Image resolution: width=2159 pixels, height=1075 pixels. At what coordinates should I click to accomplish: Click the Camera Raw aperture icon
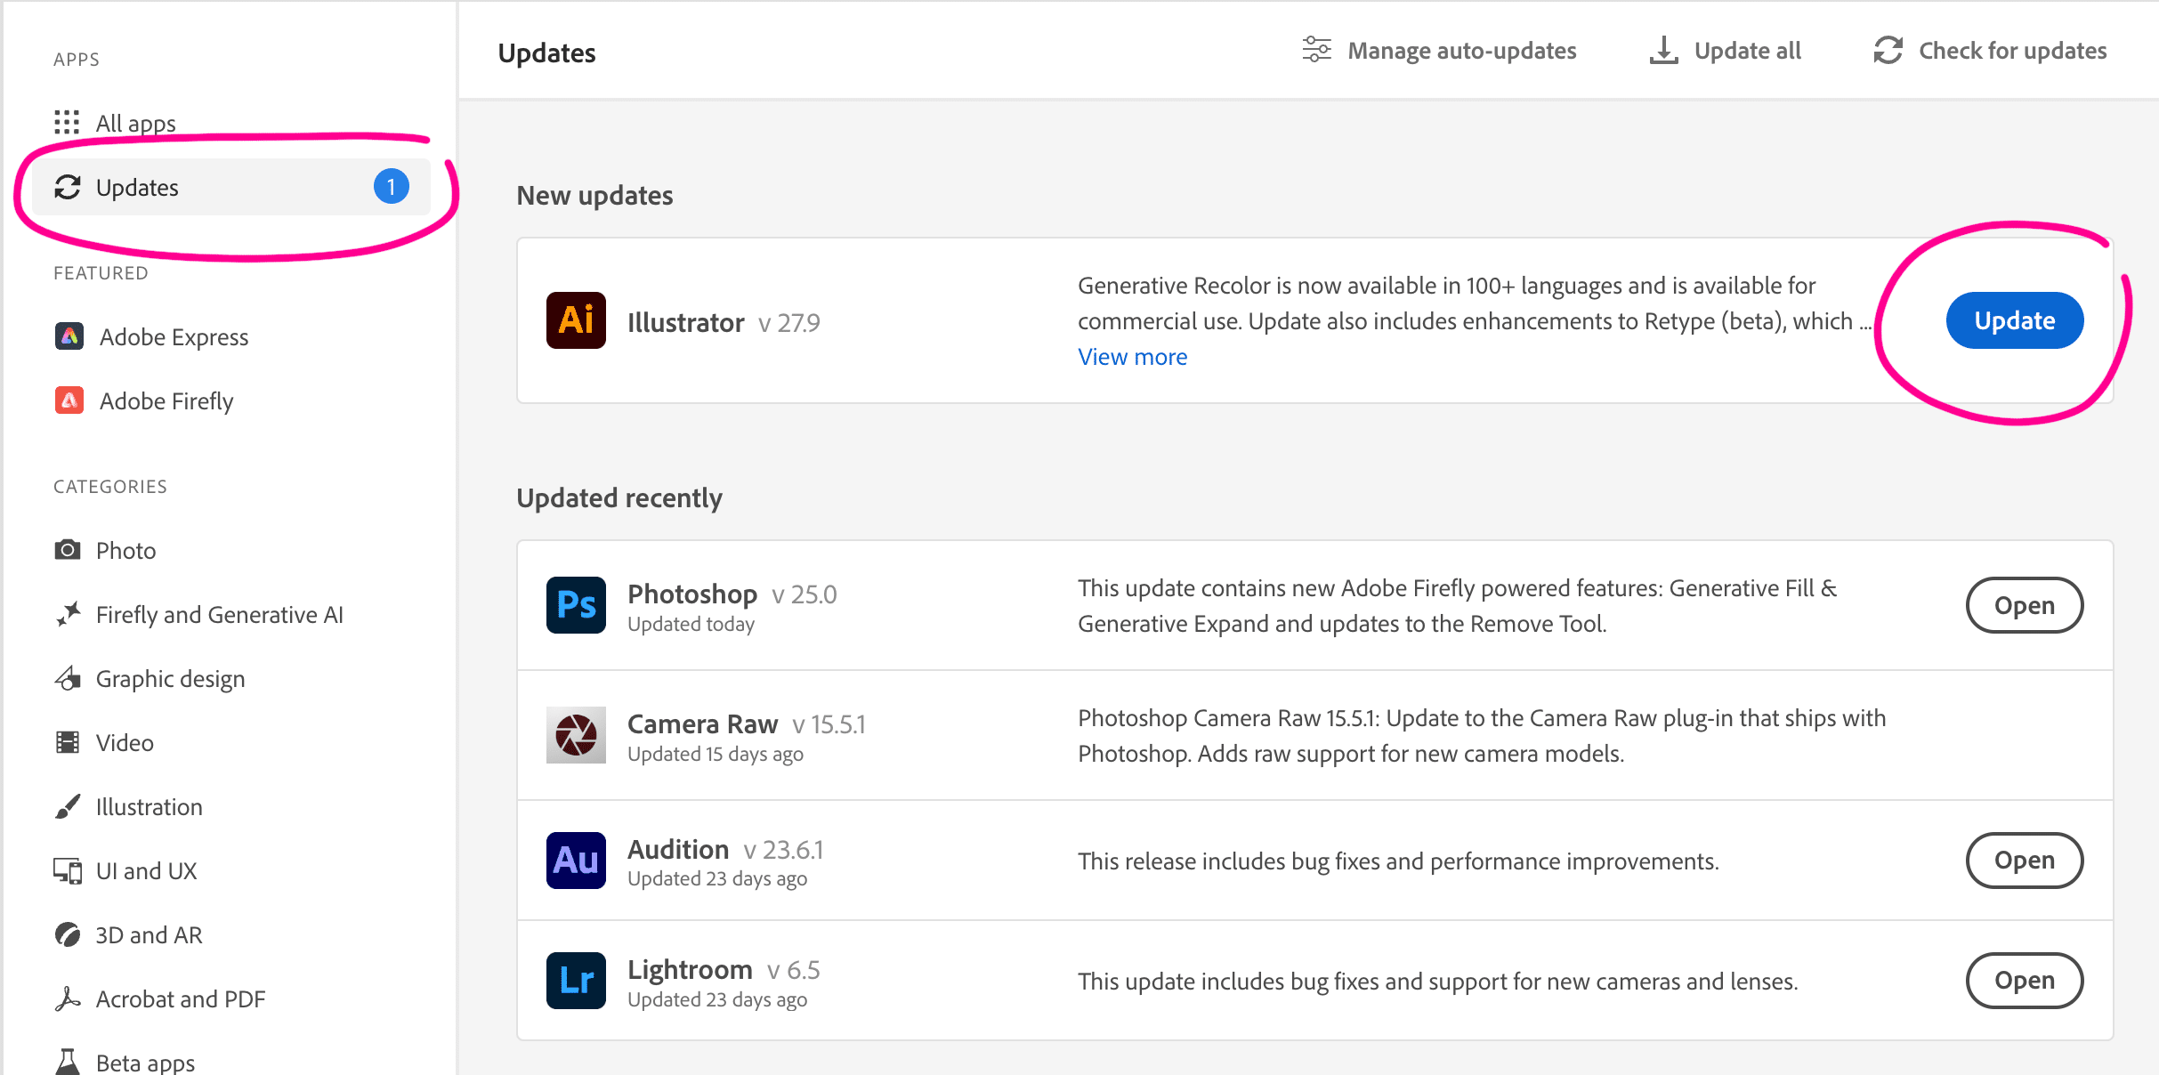click(x=576, y=735)
